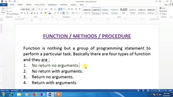Switch to the DESIGN tab
Viewport: 173px width, 97px height.
point(29,5)
